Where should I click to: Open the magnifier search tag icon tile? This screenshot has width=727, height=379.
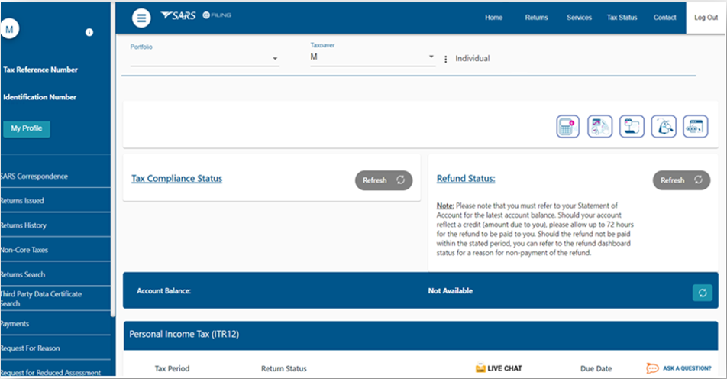tap(664, 126)
